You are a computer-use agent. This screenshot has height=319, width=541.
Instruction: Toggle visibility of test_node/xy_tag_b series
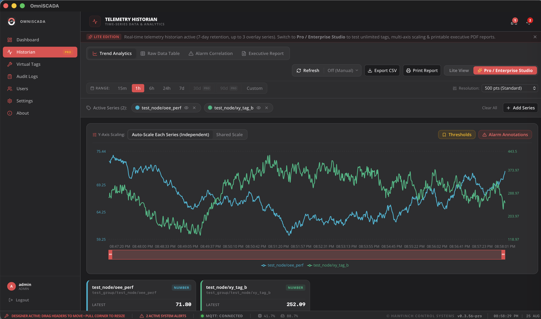point(259,108)
